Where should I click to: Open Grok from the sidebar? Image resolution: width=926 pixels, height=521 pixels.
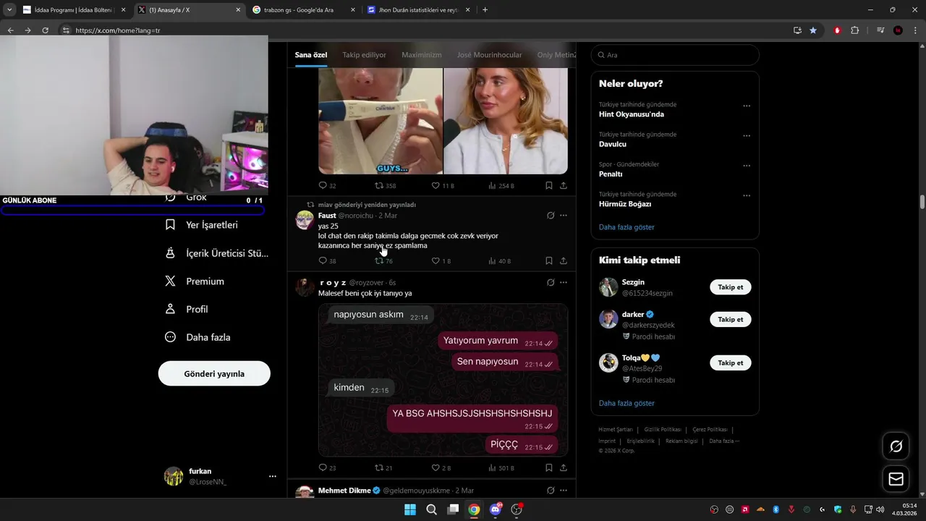pyautogui.click(x=187, y=198)
